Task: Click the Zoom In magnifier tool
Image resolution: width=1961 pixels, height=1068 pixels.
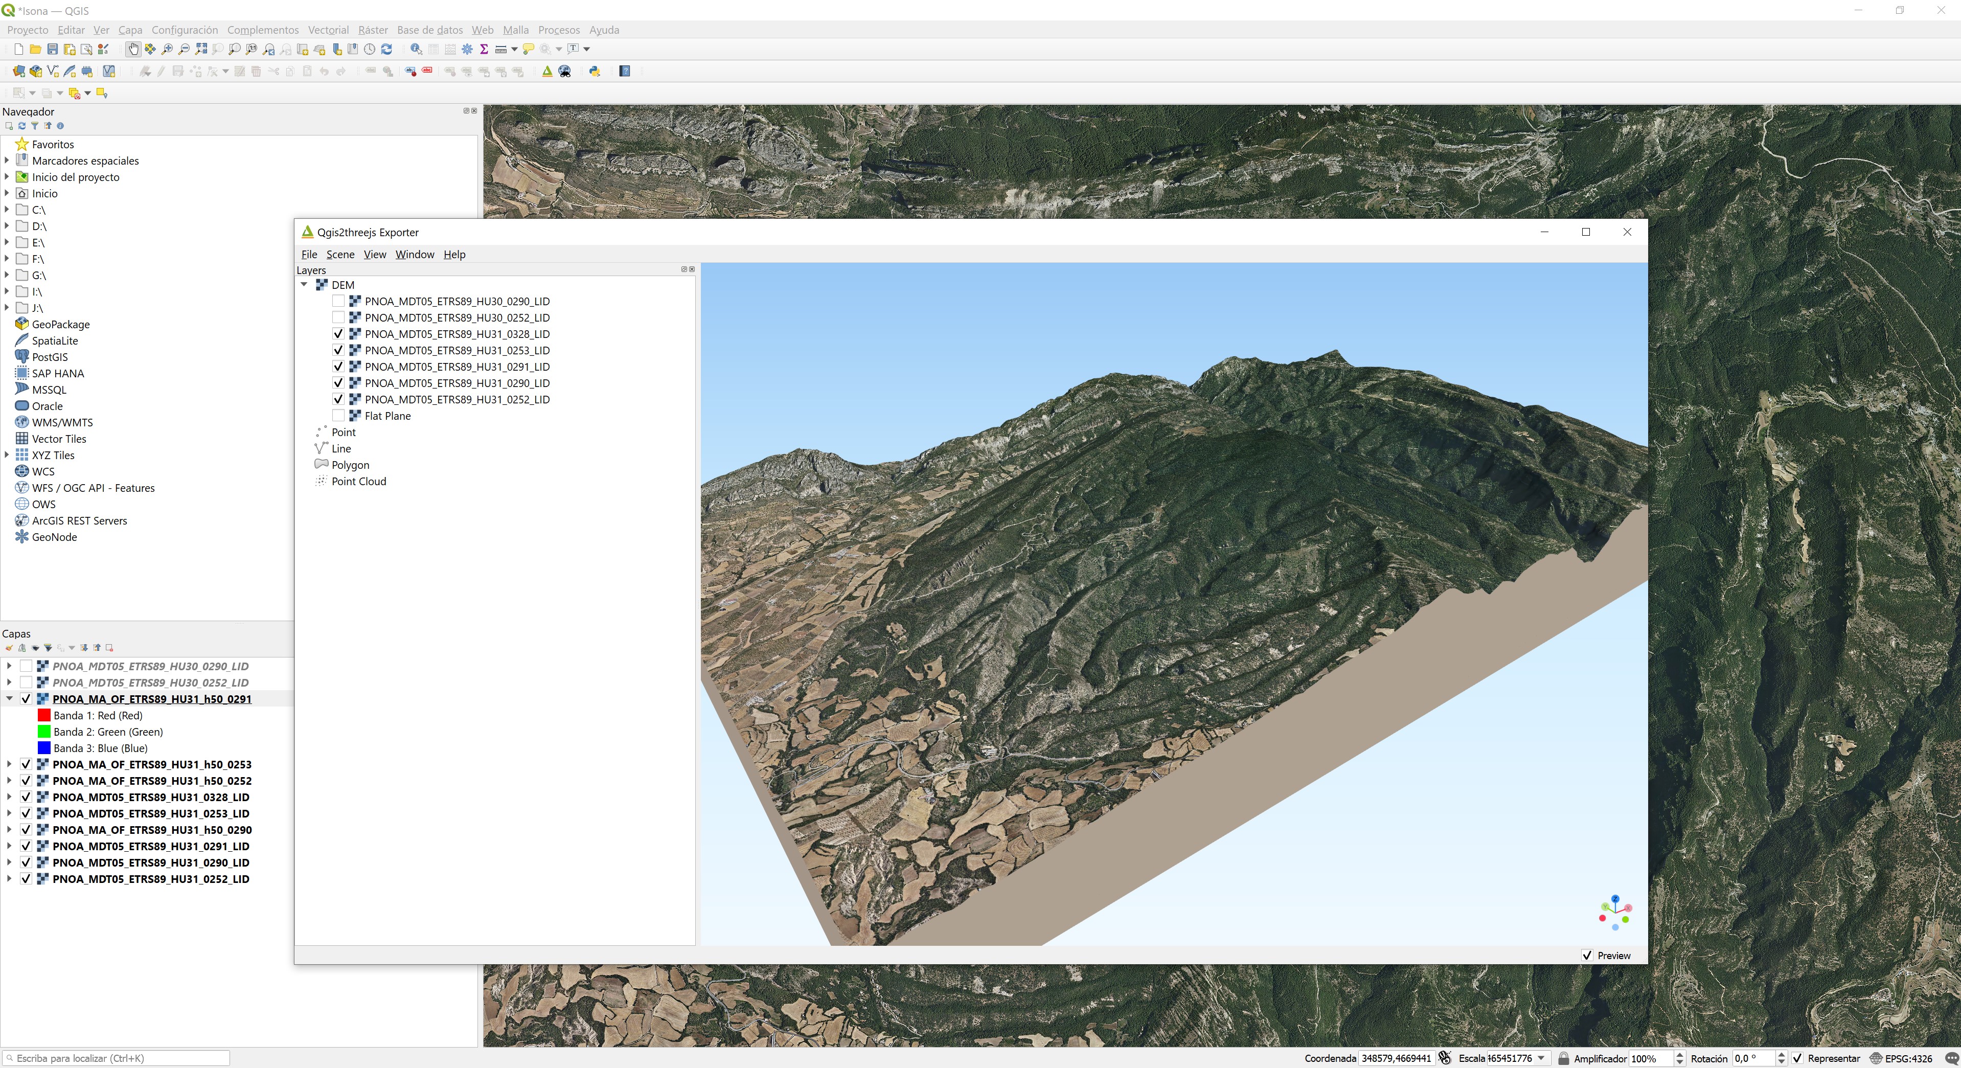Action: [167, 49]
